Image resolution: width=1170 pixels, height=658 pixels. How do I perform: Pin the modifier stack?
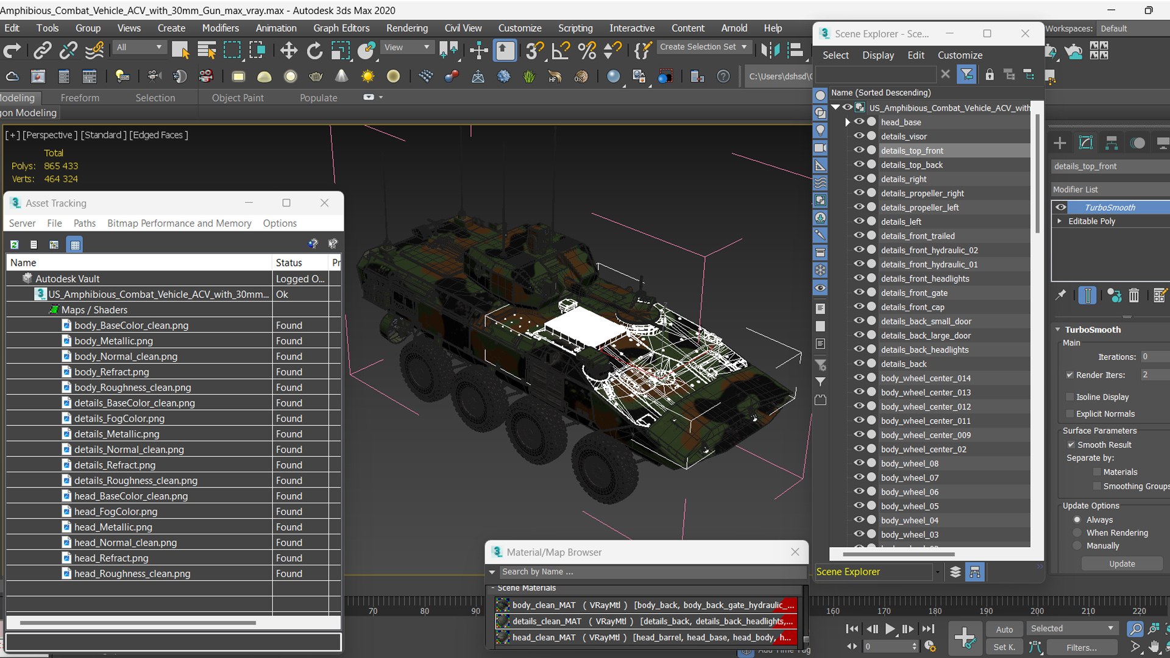(x=1061, y=295)
